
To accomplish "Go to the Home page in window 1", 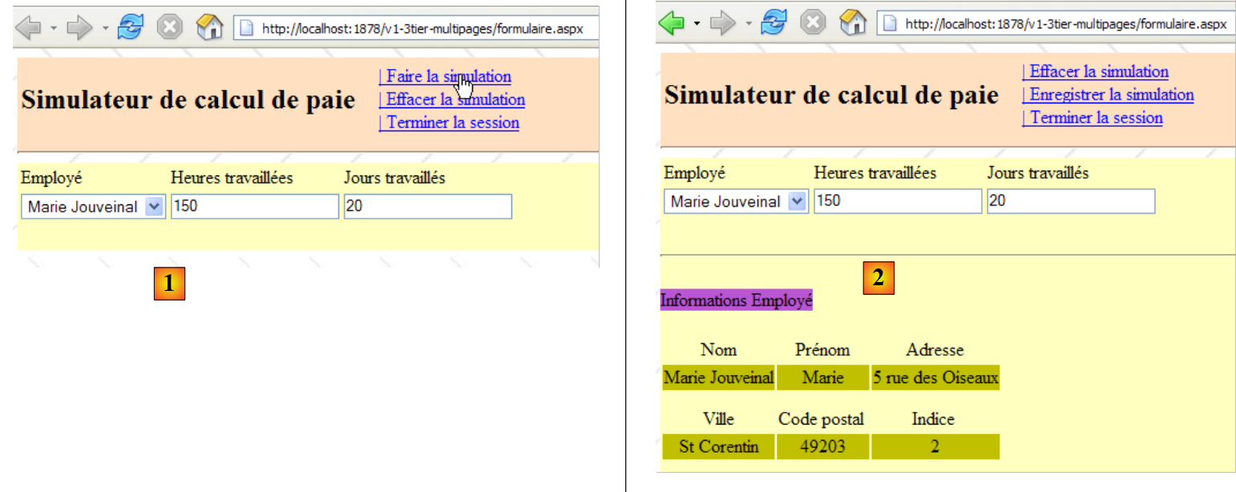I will [x=209, y=28].
